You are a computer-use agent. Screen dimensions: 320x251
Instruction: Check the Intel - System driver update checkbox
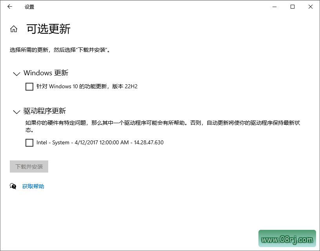29,143
